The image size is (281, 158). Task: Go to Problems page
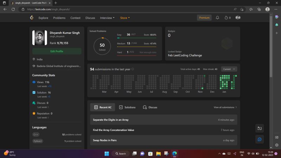pyautogui.click(x=59, y=18)
